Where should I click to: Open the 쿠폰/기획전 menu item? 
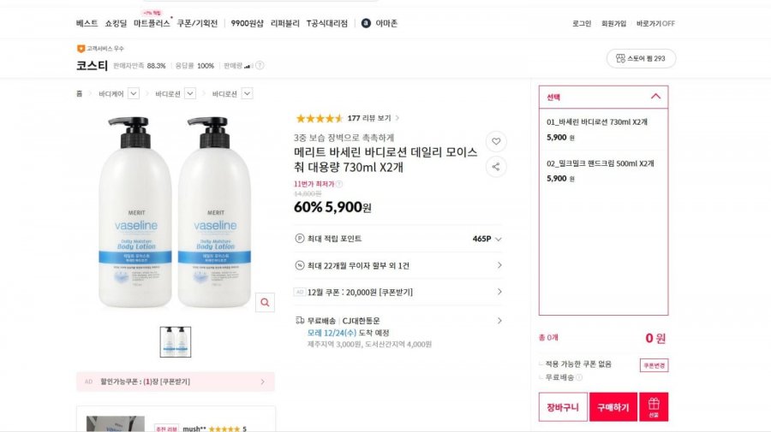199,23
